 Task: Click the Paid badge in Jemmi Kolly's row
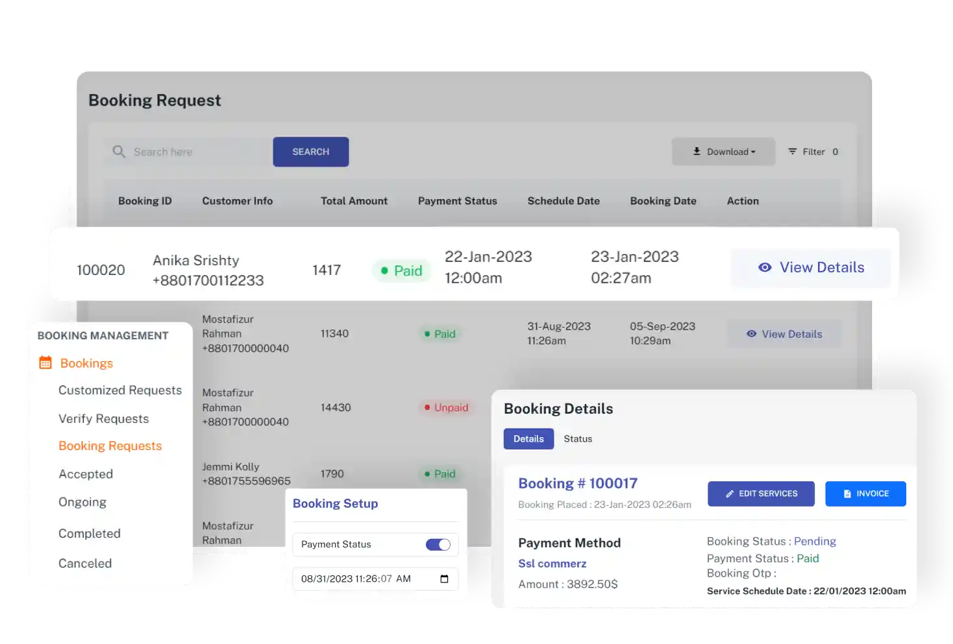[x=440, y=474]
